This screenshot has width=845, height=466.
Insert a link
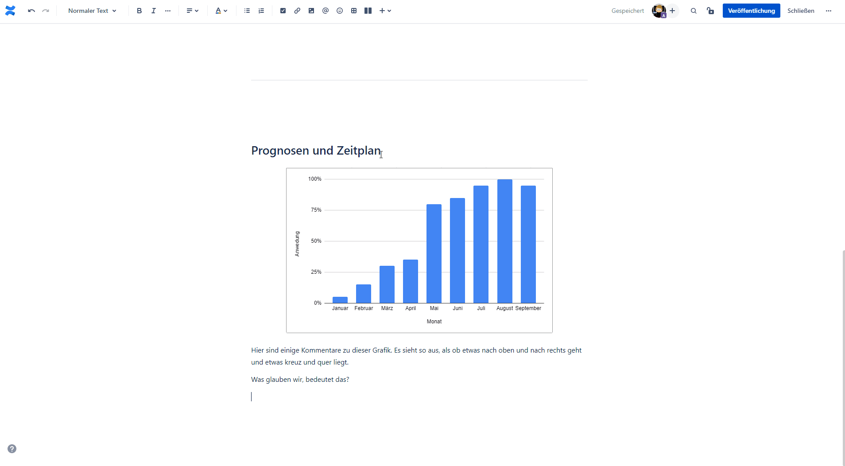click(297, 11)
